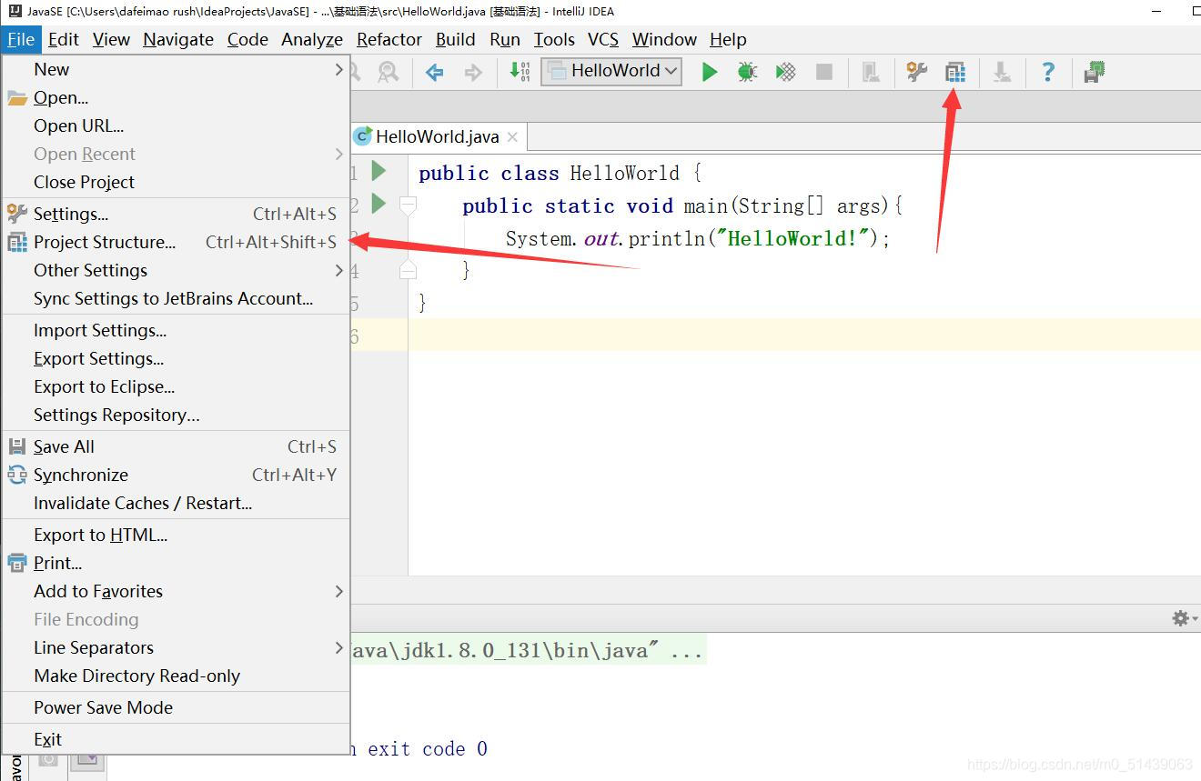
Task: Open the Build menu
Action: tap(456, 39)
